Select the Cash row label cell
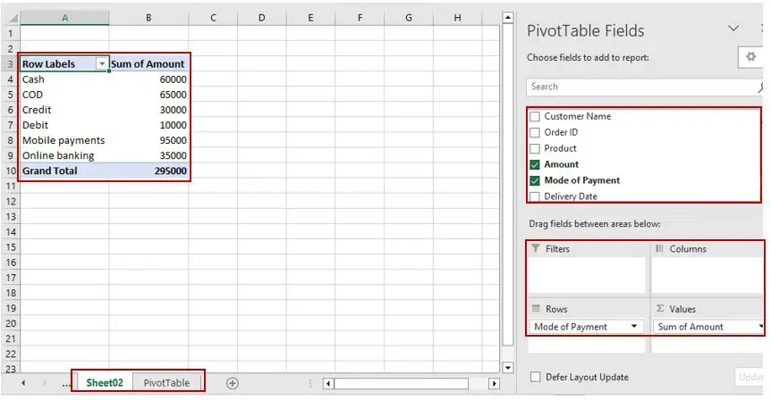The width and height of the screenshot is (771, 400). click(64, 79)
